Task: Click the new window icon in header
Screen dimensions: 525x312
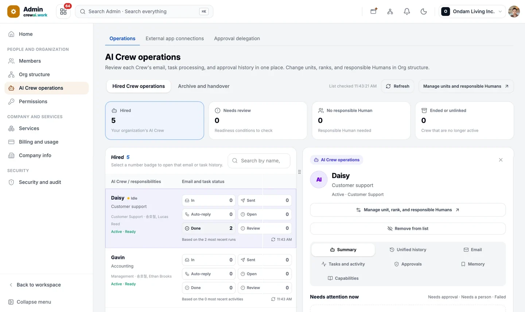Action: click(x=374, y=11)
